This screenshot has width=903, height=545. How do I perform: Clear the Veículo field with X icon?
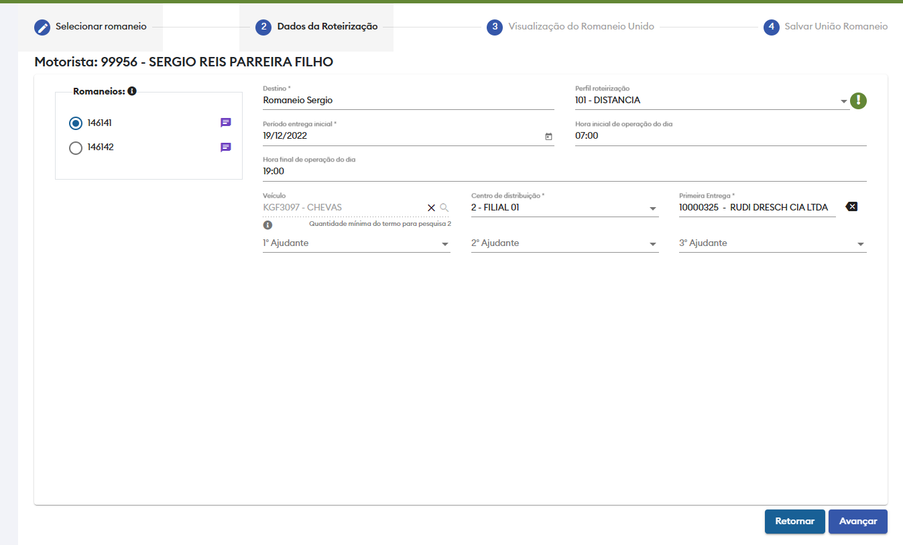[431, 208]
